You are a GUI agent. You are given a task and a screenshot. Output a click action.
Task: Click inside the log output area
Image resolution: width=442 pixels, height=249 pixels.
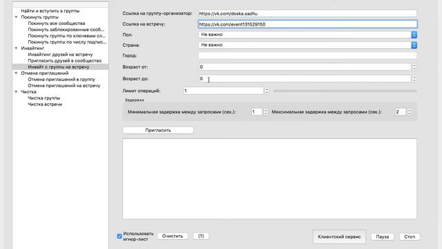coord(269,178)
